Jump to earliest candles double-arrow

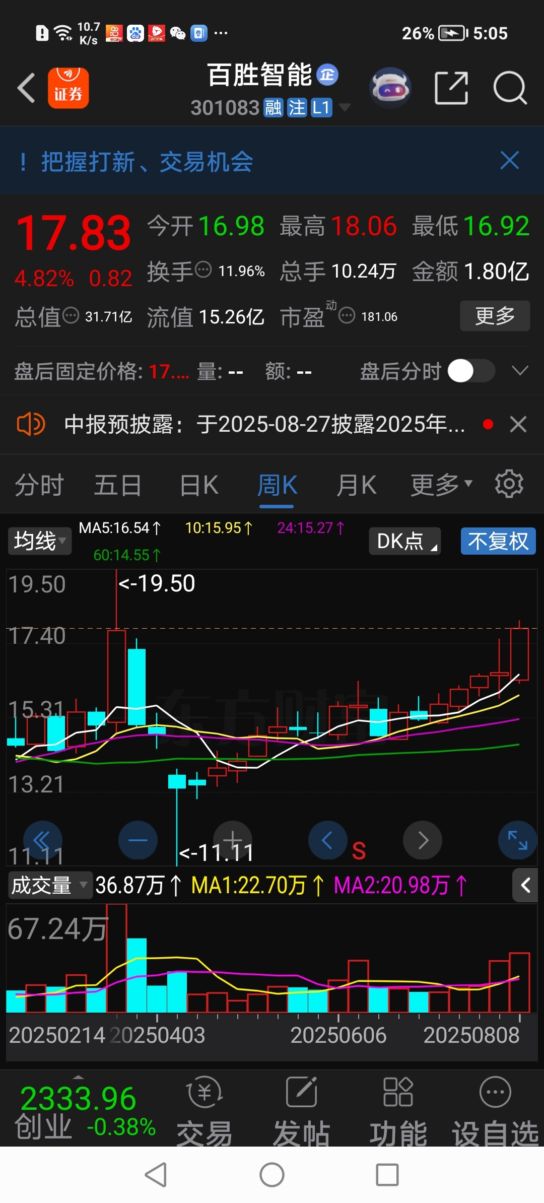[x=43, y=840]
